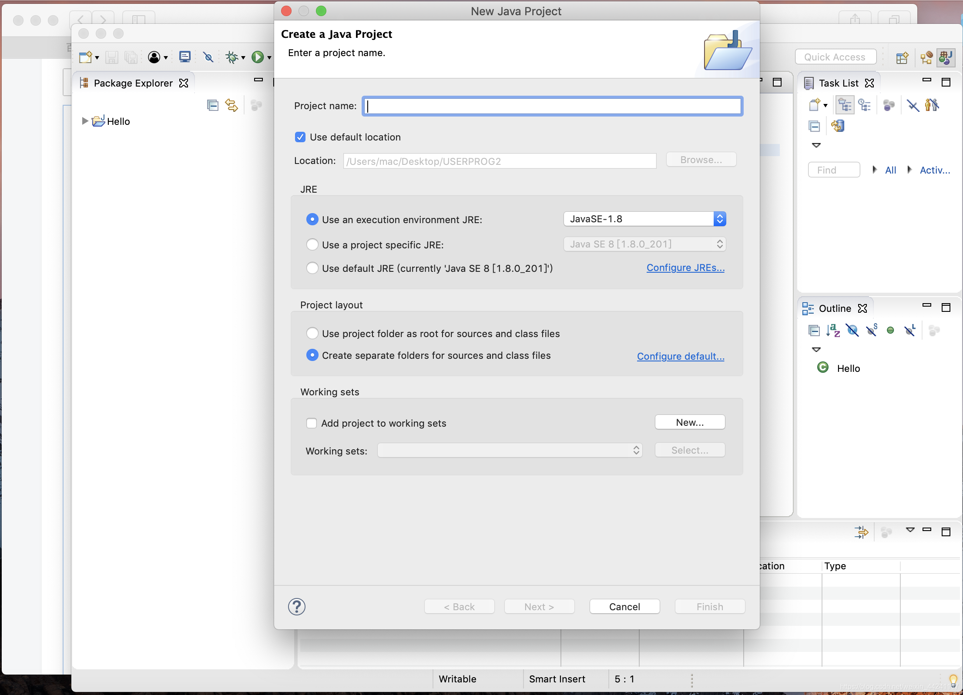The width and height of the screenshot is (963, 695).
Task: Switch to the Task List tab
Action: (838, 83)
